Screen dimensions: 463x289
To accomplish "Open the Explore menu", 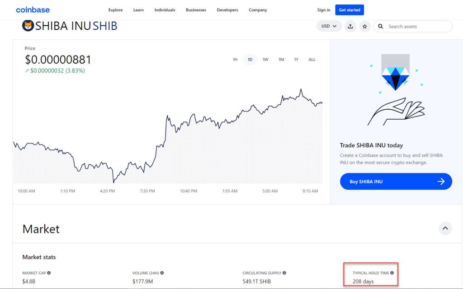I will coord(115,10).
